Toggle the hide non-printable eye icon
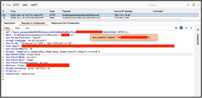Viewport: 202px width, 98px height. tap(176, 28)
